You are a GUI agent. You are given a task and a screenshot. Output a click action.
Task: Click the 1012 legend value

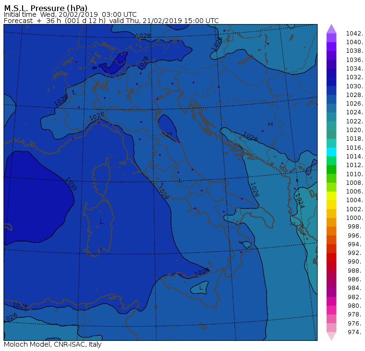coord(354,165)
